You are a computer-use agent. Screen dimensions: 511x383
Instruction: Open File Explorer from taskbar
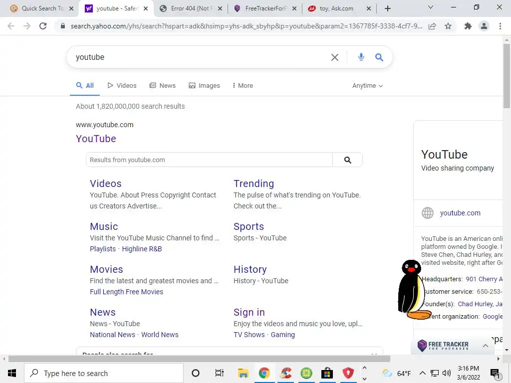coord(243,373)
